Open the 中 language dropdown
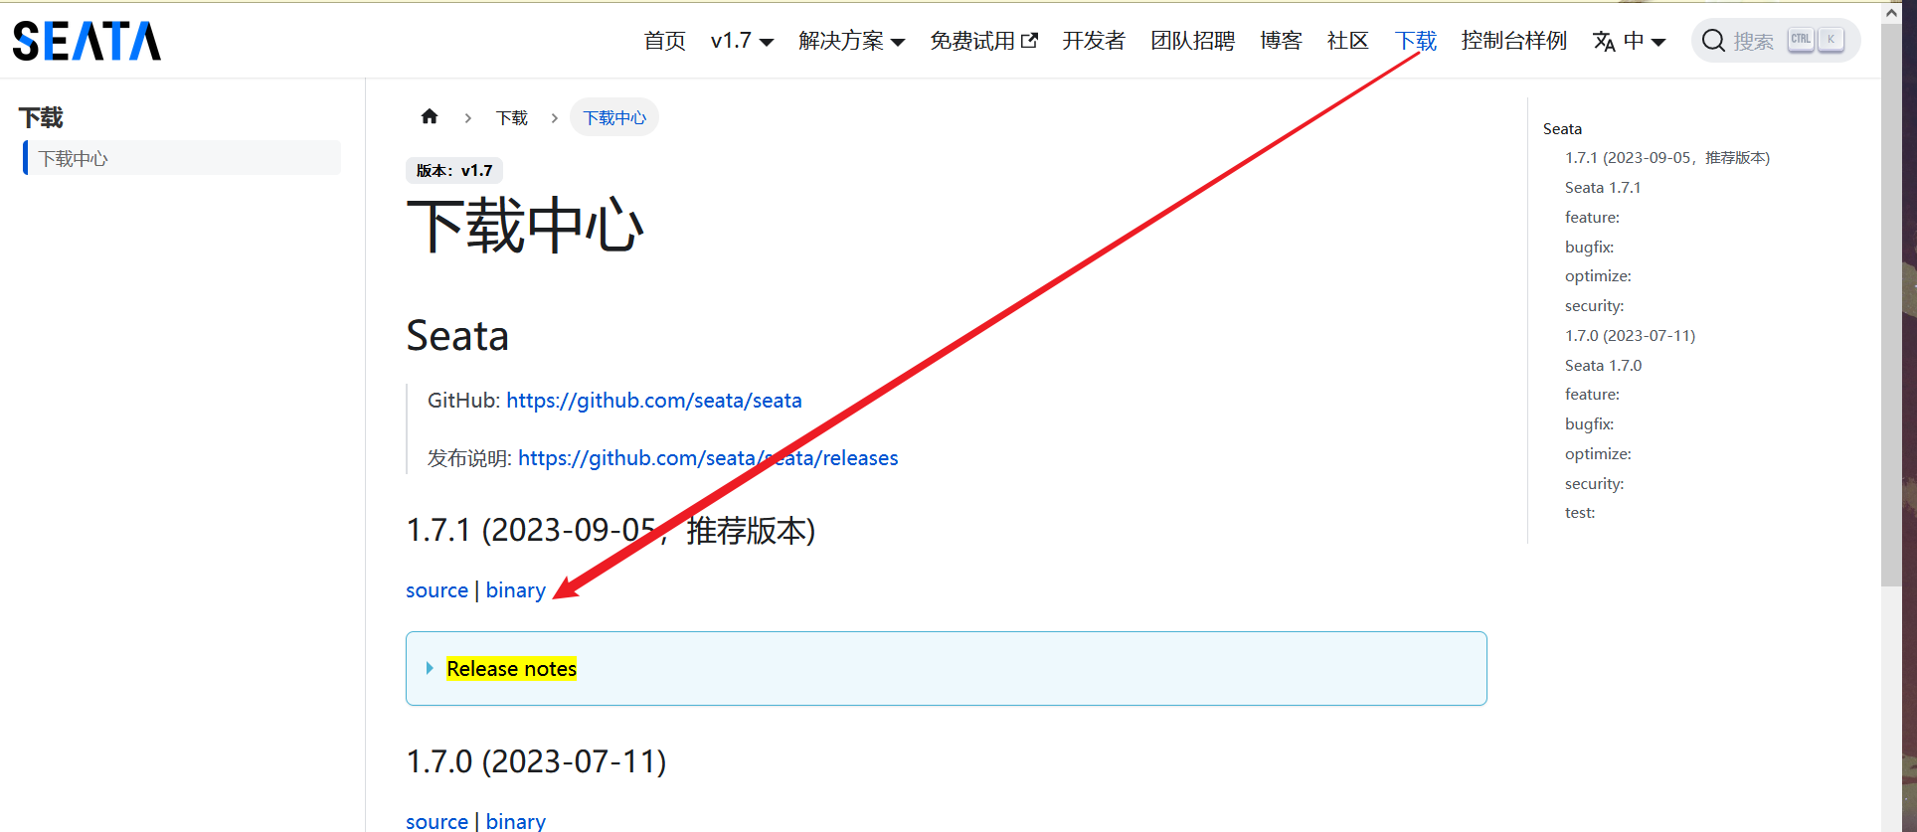This screenshot has height=832, width=1917. click(x=1645, y=41)
